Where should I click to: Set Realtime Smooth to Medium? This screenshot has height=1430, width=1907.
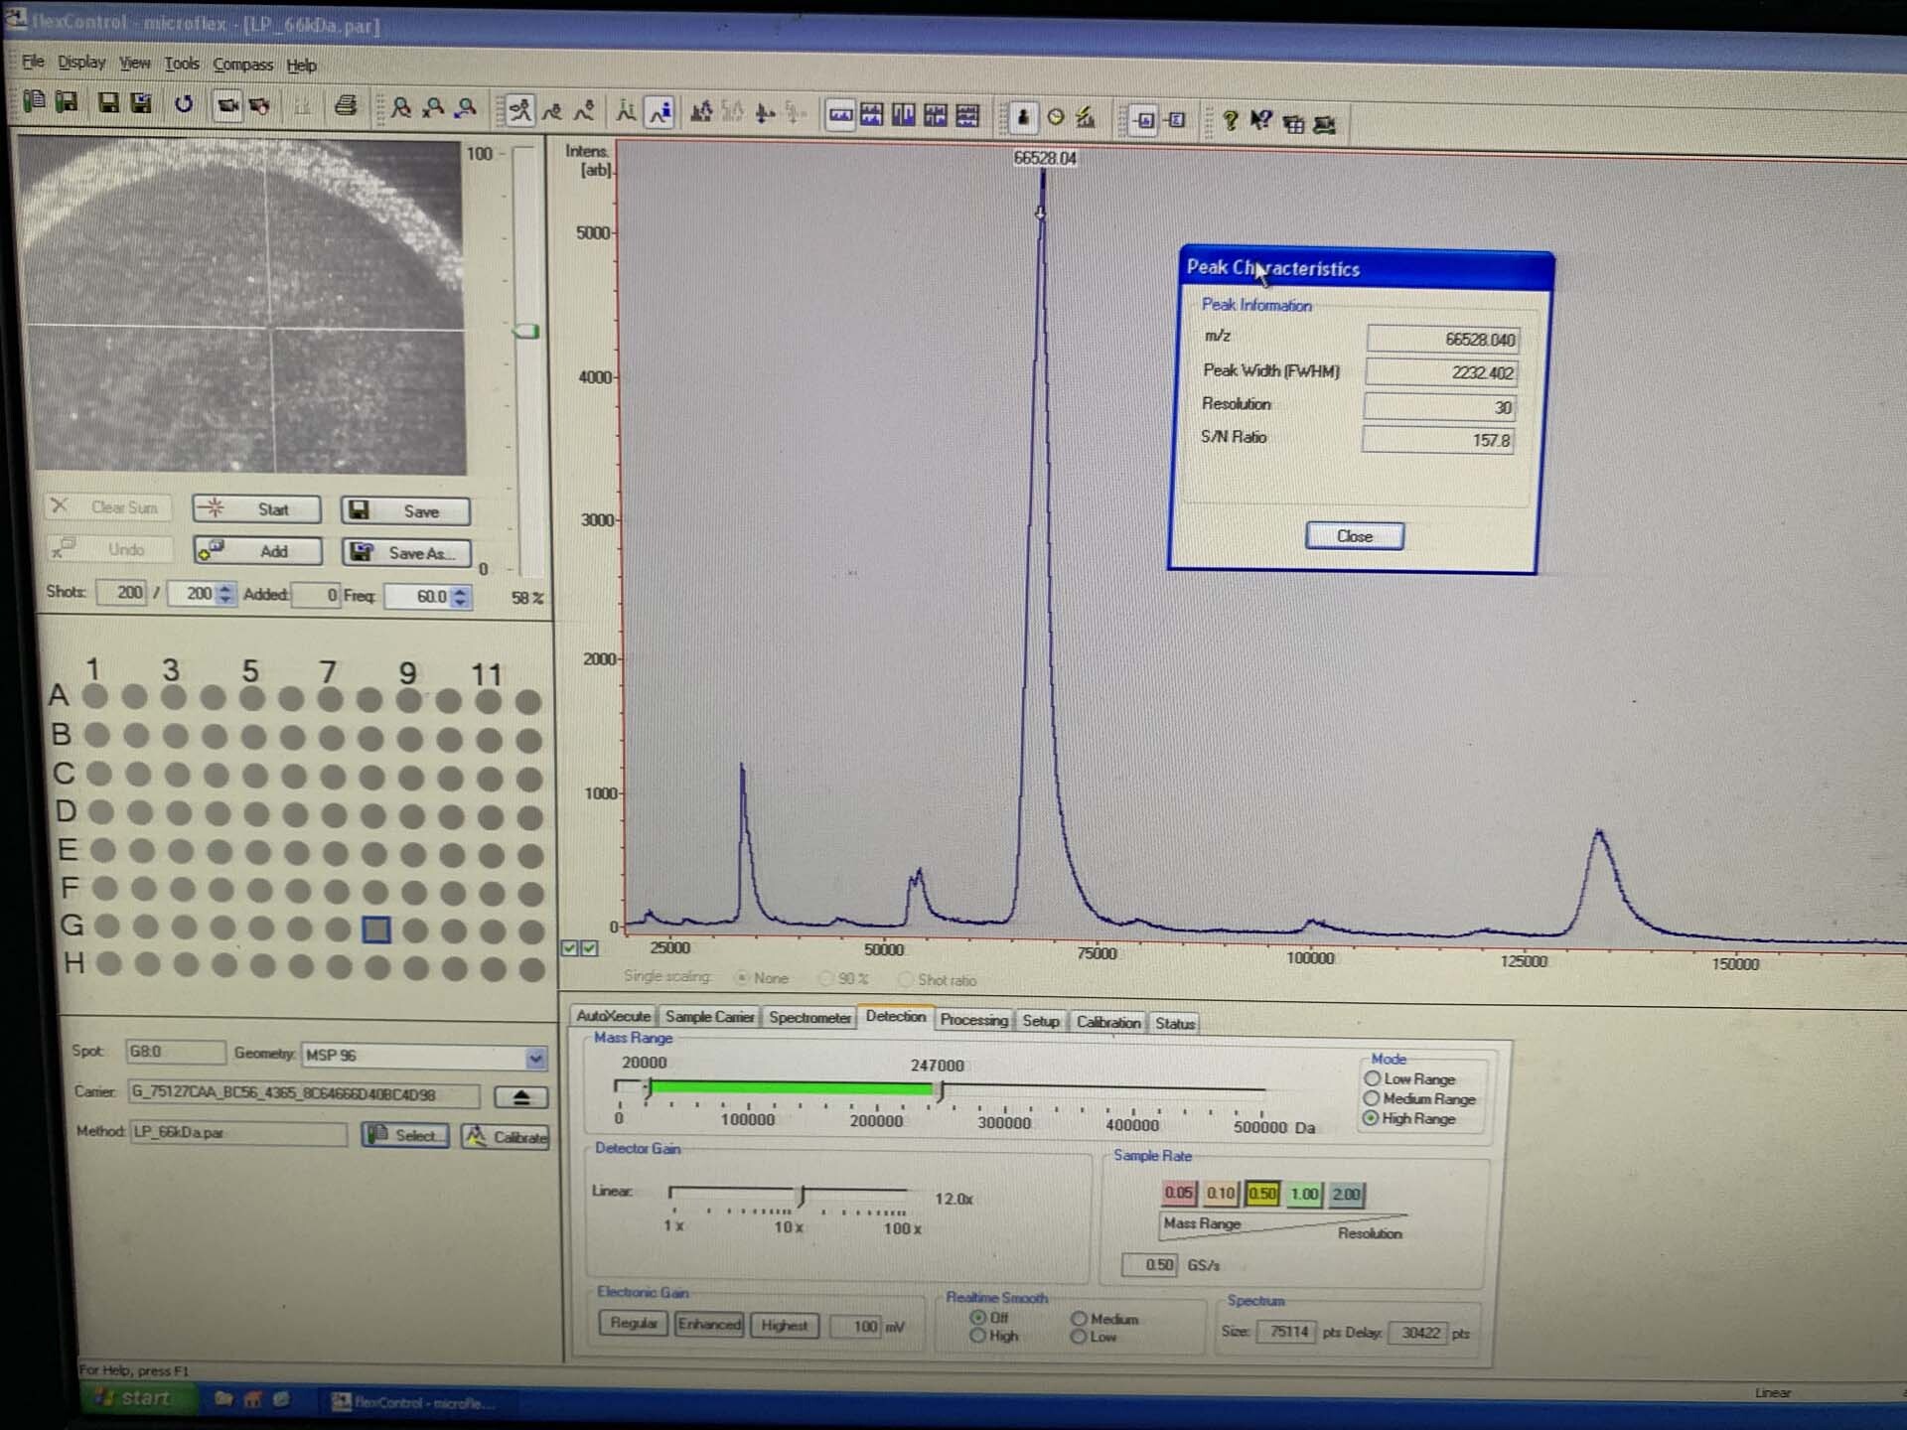coord(1080,1319)
